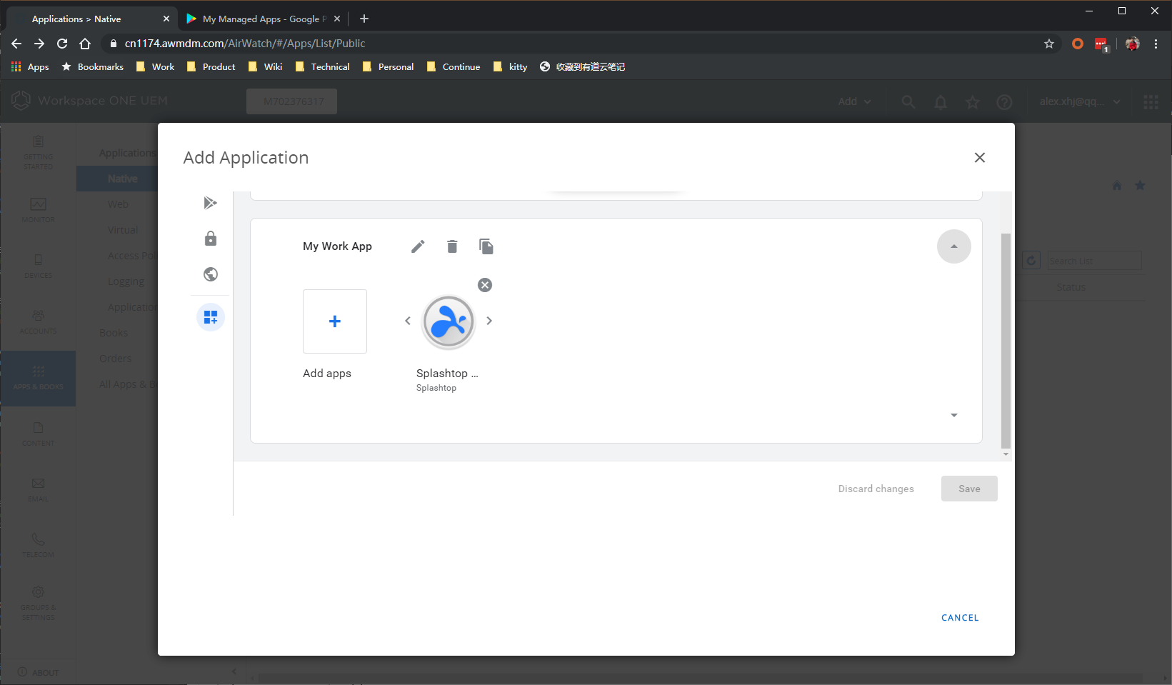Open the Bookmarks folder in bookmarks bar
Viewport: 1172px width, 685px height.
point(93,66)
